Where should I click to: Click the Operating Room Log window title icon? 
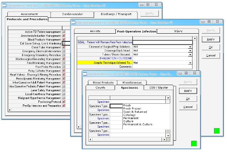click(x=85, y=74)
